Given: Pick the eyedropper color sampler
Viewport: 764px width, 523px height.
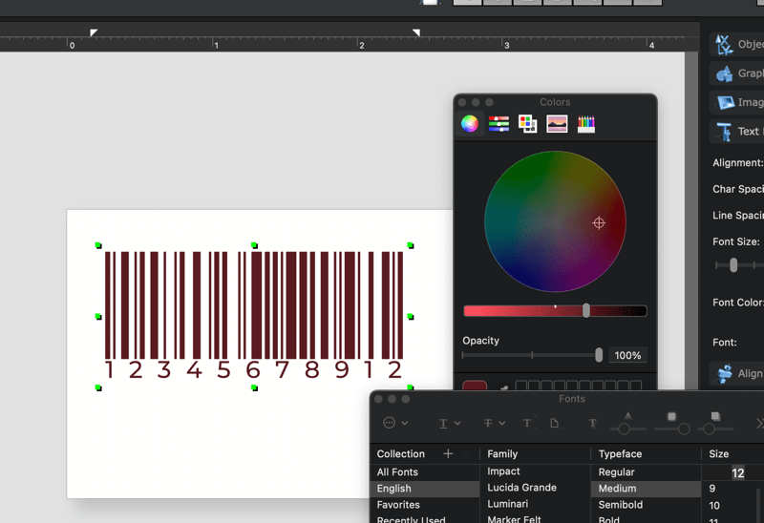Looking at the screenshot, I should coord(504,387).
